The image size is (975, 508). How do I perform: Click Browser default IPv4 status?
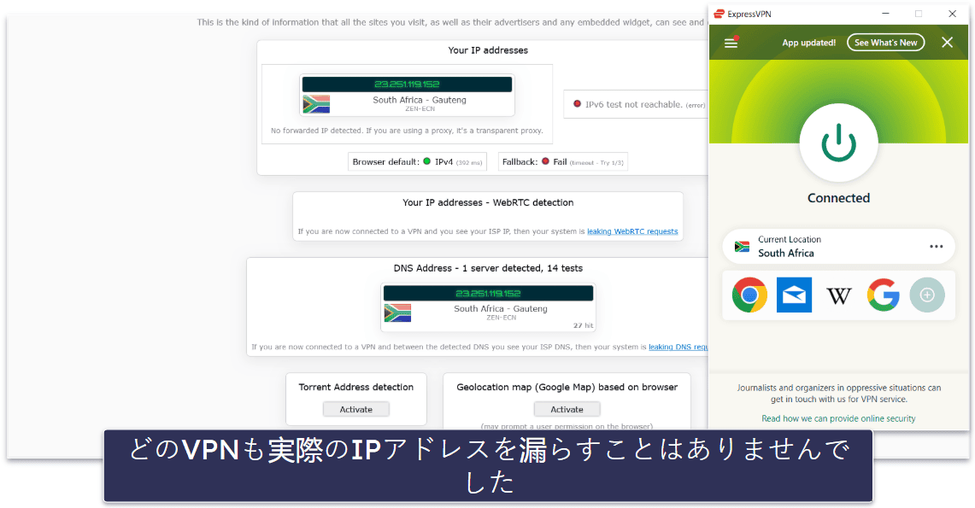417,161
